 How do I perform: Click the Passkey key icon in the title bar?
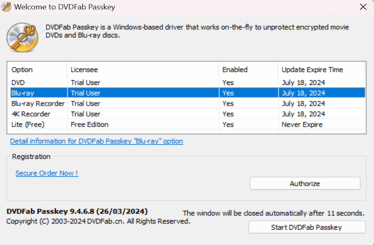[x=6, y=7]
